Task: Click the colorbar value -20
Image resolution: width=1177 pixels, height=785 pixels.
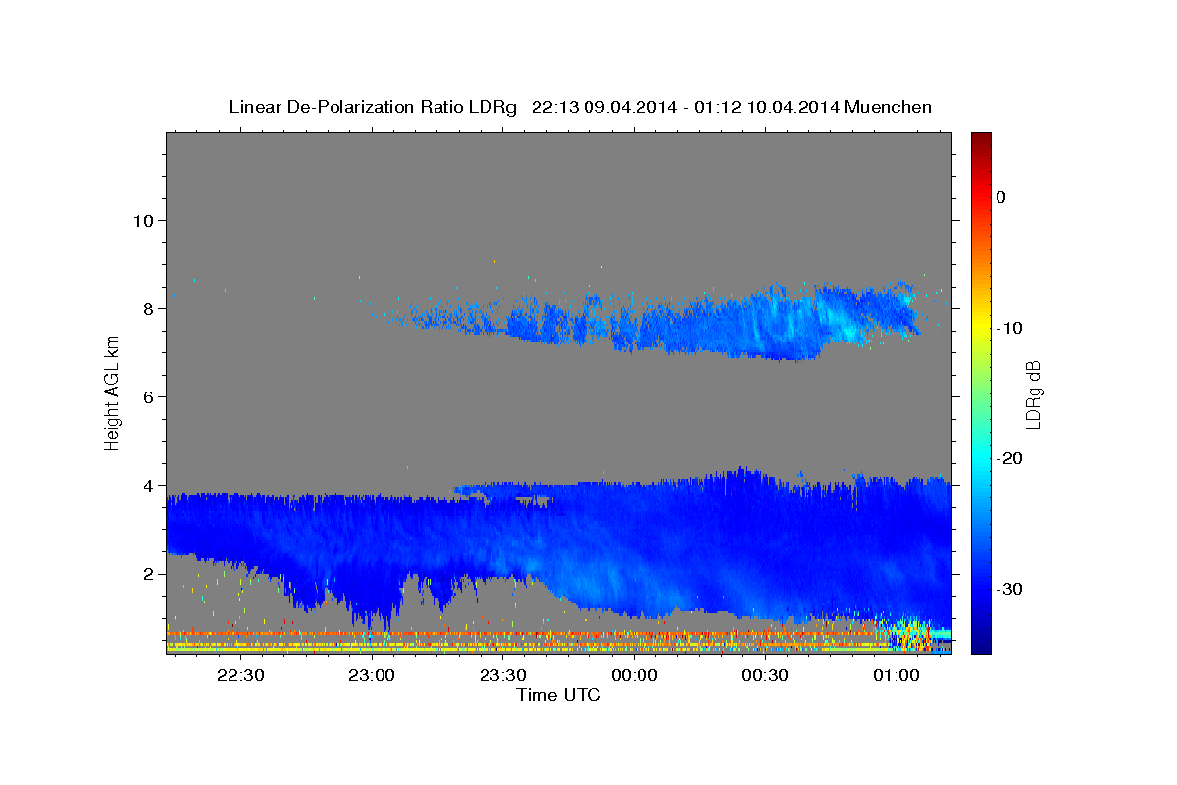Action: (1009, 458)
